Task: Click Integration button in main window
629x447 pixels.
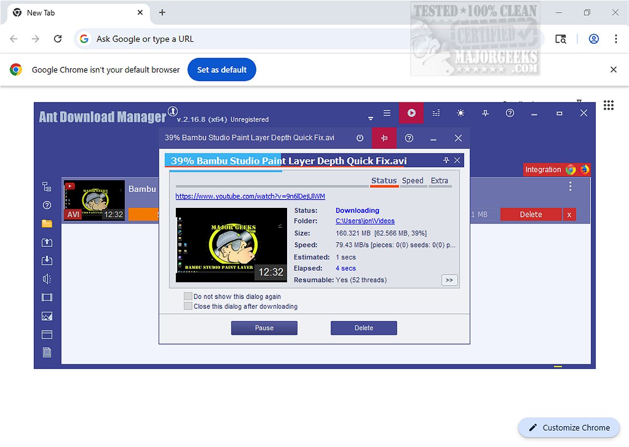Action: pyautogui.click(x=543, y=170)
